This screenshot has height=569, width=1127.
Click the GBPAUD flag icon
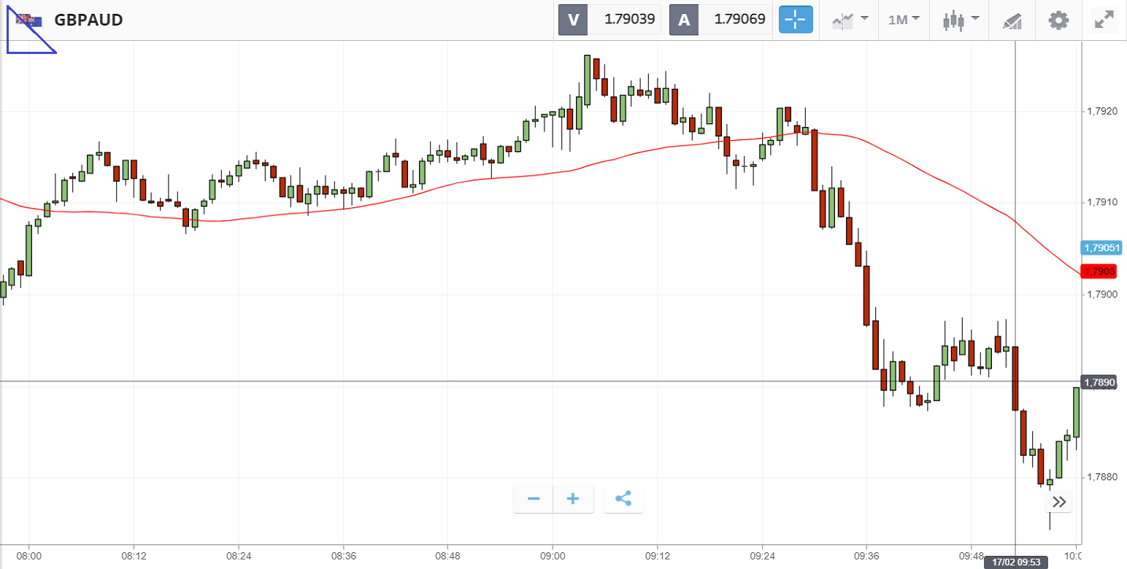pos(29,20)
